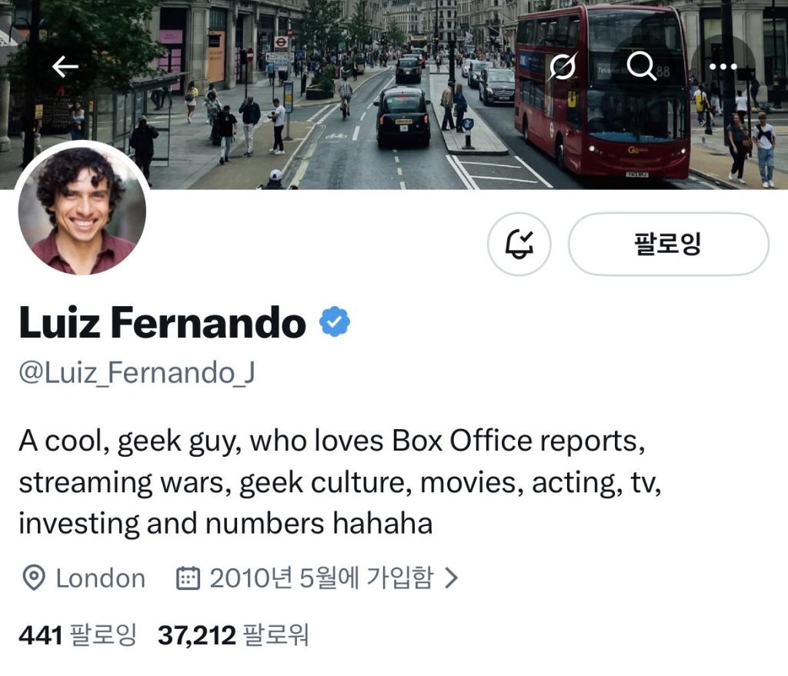
Task: Select the London location text
Action: pyautogui.click(x=101, y=578)
